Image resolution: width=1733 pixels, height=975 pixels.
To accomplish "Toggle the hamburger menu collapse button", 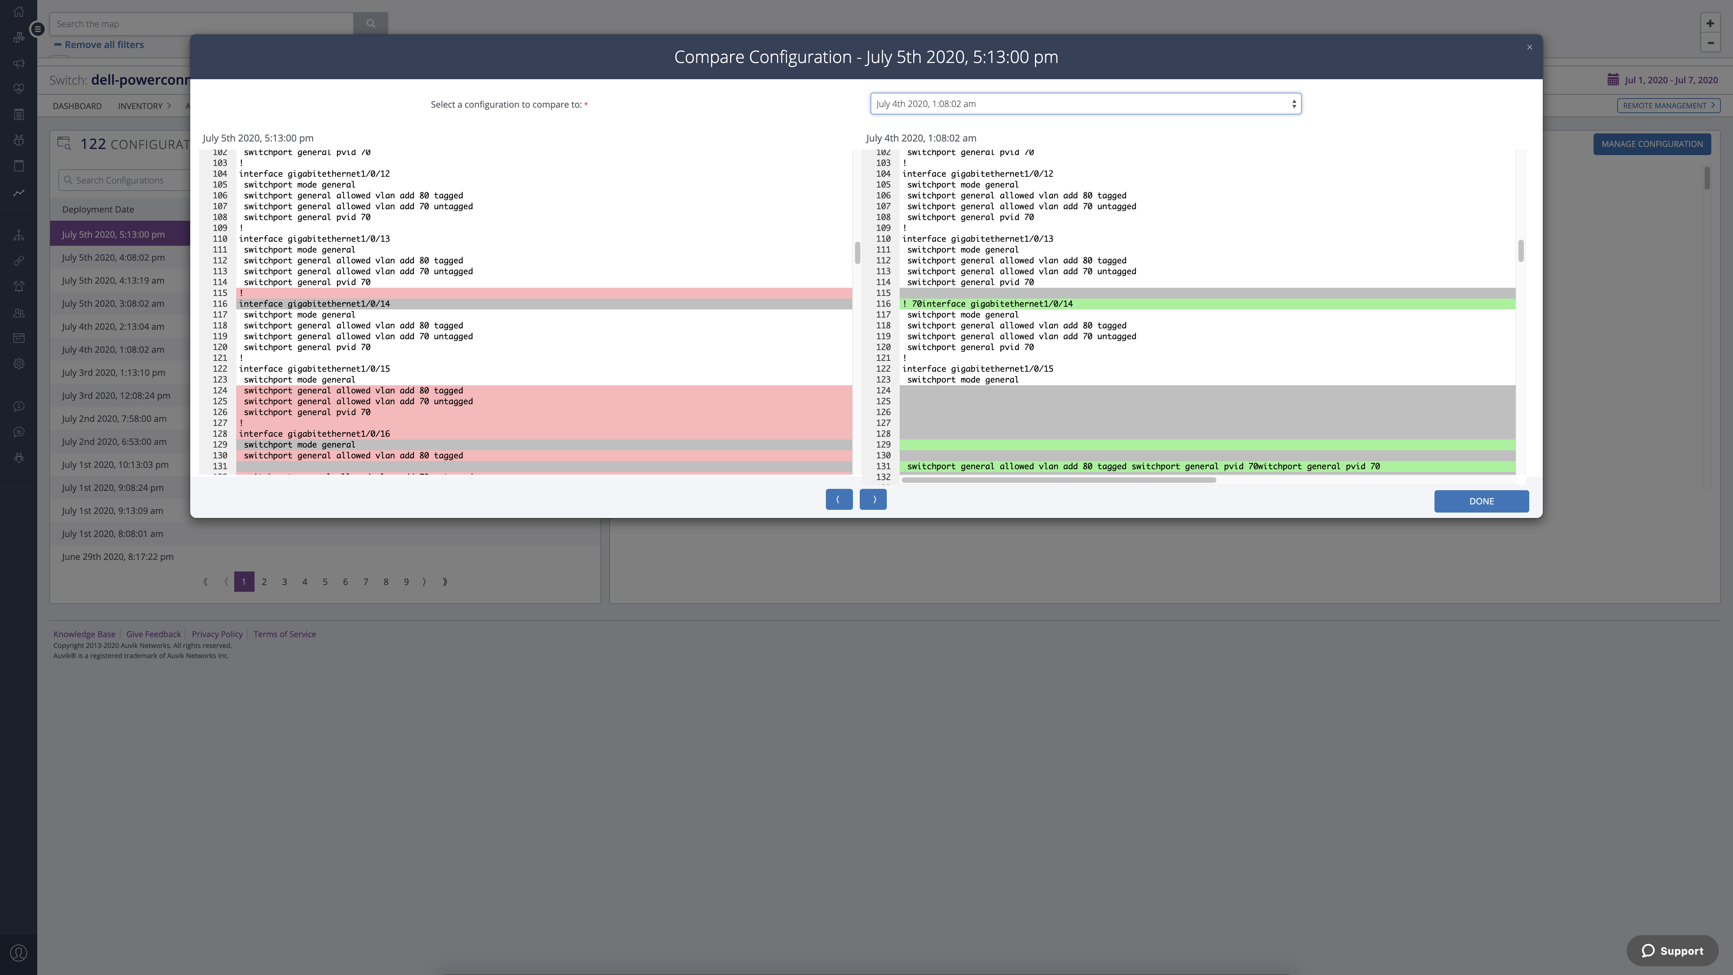I will click(x=38, y=29).
